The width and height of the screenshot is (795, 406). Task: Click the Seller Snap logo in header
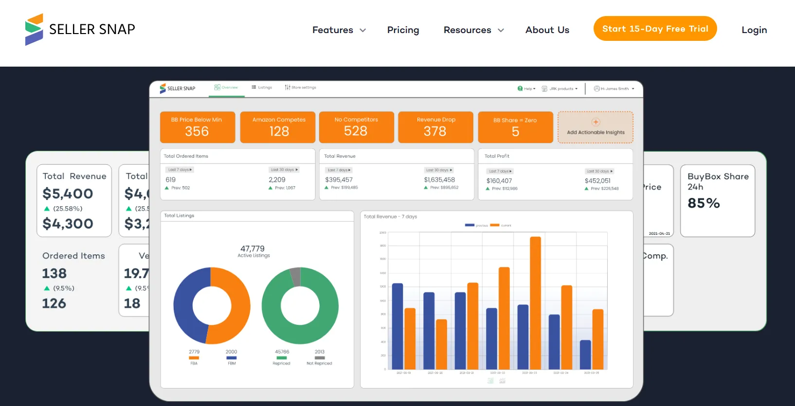[x=80, y=29]
